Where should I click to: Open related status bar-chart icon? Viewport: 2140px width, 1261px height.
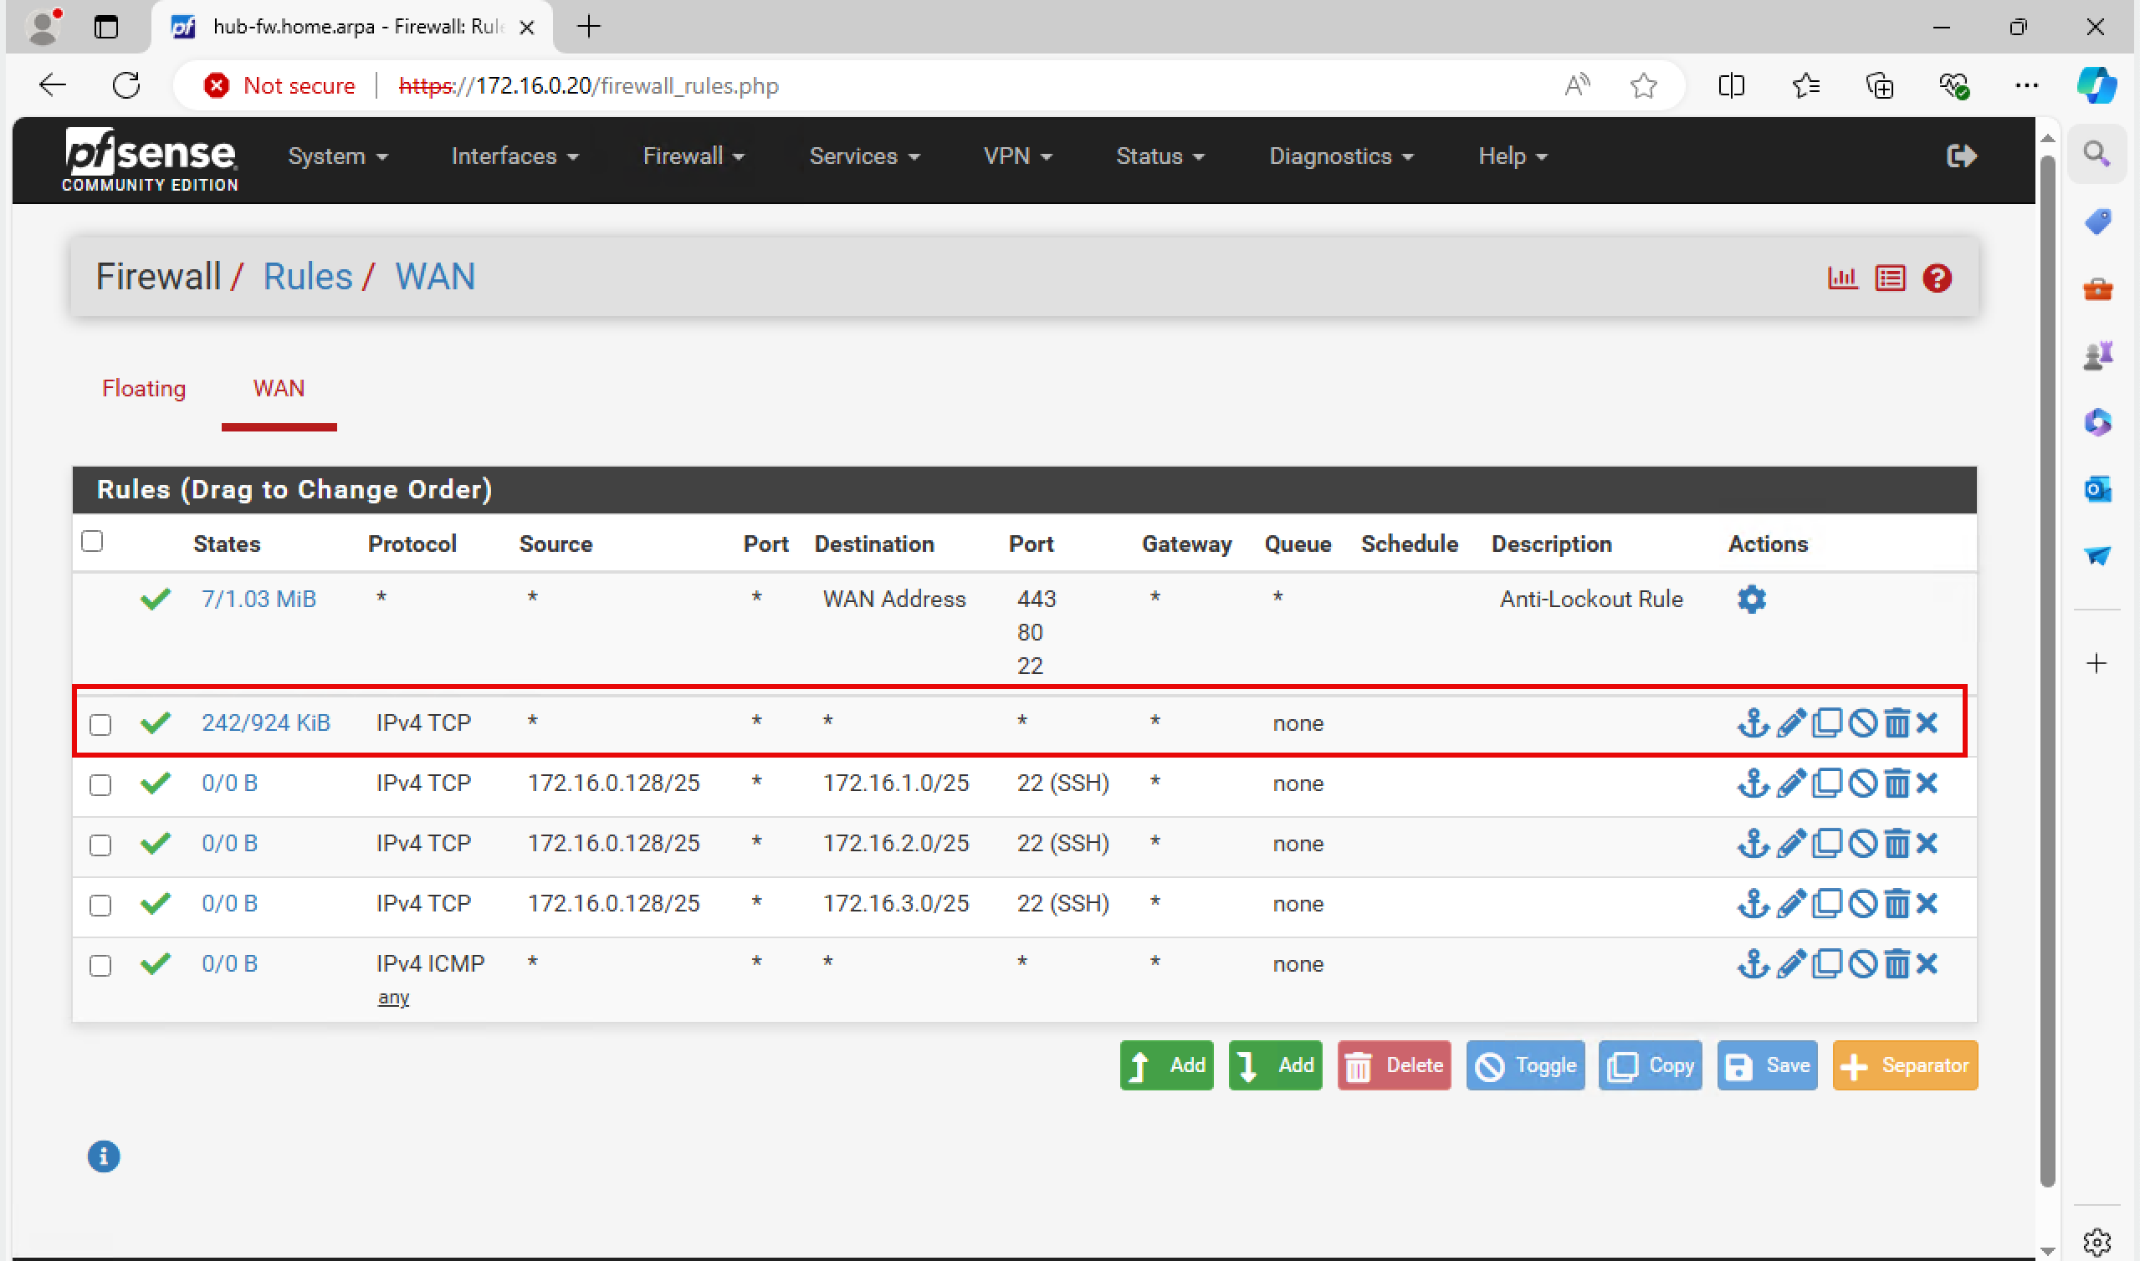pyautogui.click(x=1841, y=278)
